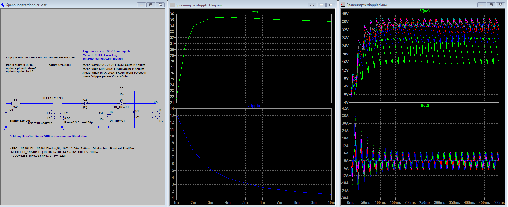
Task: Select capacitor C1 near output
Action: coord(134,114)
